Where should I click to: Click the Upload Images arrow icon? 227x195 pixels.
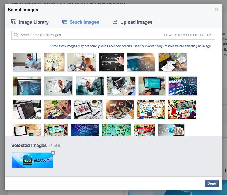click(x=116, y=22)
